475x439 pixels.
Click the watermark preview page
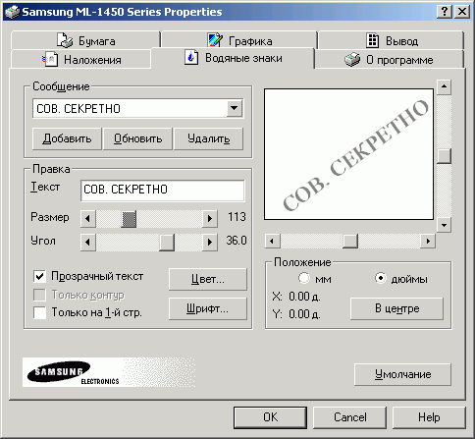tap(348, 154)
